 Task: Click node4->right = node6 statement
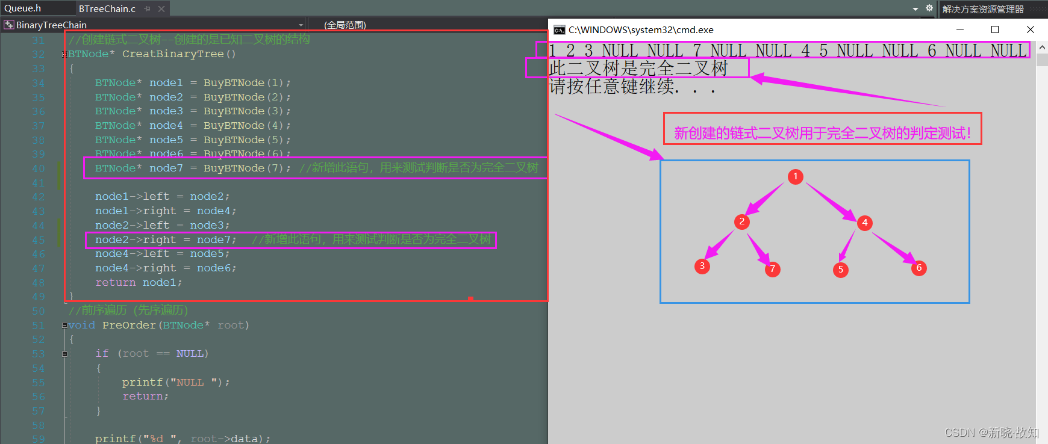166,268
